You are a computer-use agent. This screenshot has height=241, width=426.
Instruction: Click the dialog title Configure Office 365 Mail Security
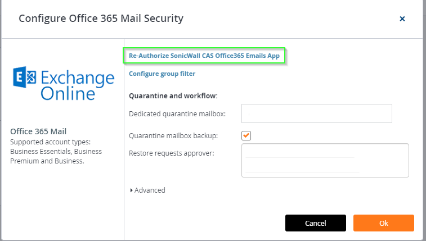point(101,19)
